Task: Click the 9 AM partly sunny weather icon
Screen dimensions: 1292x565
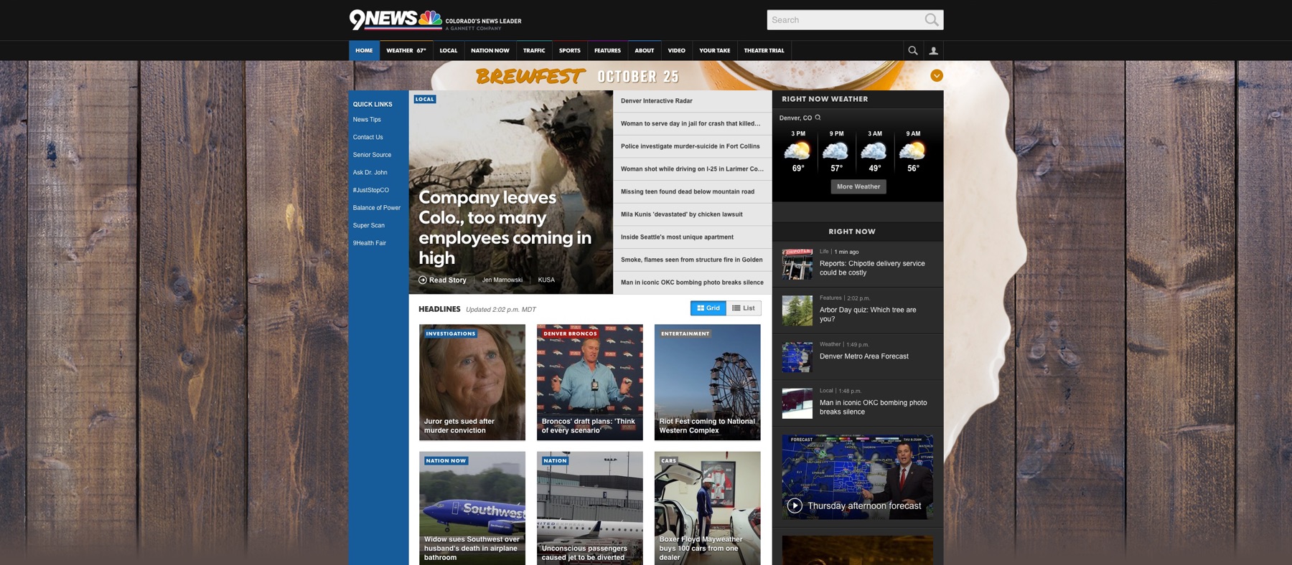Action: (912, 151)
